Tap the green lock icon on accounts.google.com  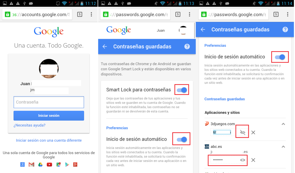click(x=8, y=14)
